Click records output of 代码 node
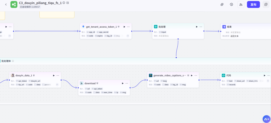The width and height of the screenshot is (271, 123). coord(231,85)
